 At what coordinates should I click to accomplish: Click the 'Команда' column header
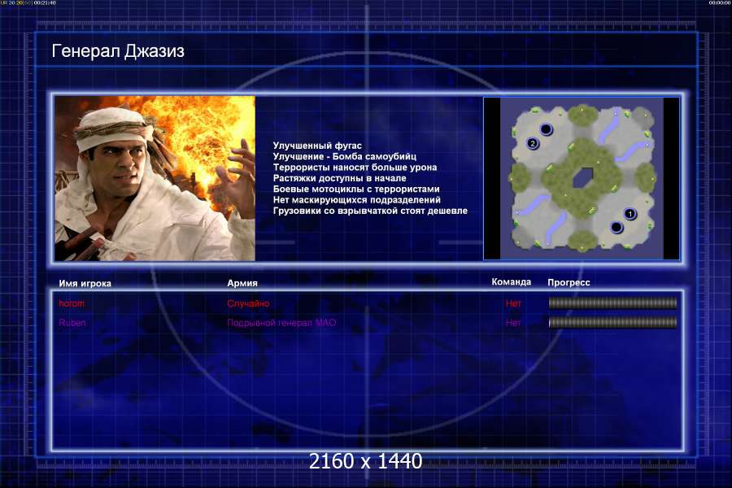[512, 282]
